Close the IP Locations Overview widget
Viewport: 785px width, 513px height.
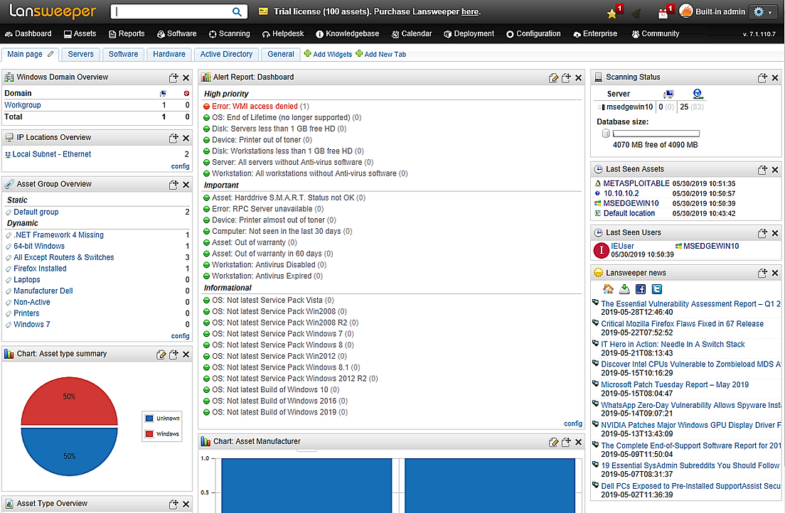point(186,138)
